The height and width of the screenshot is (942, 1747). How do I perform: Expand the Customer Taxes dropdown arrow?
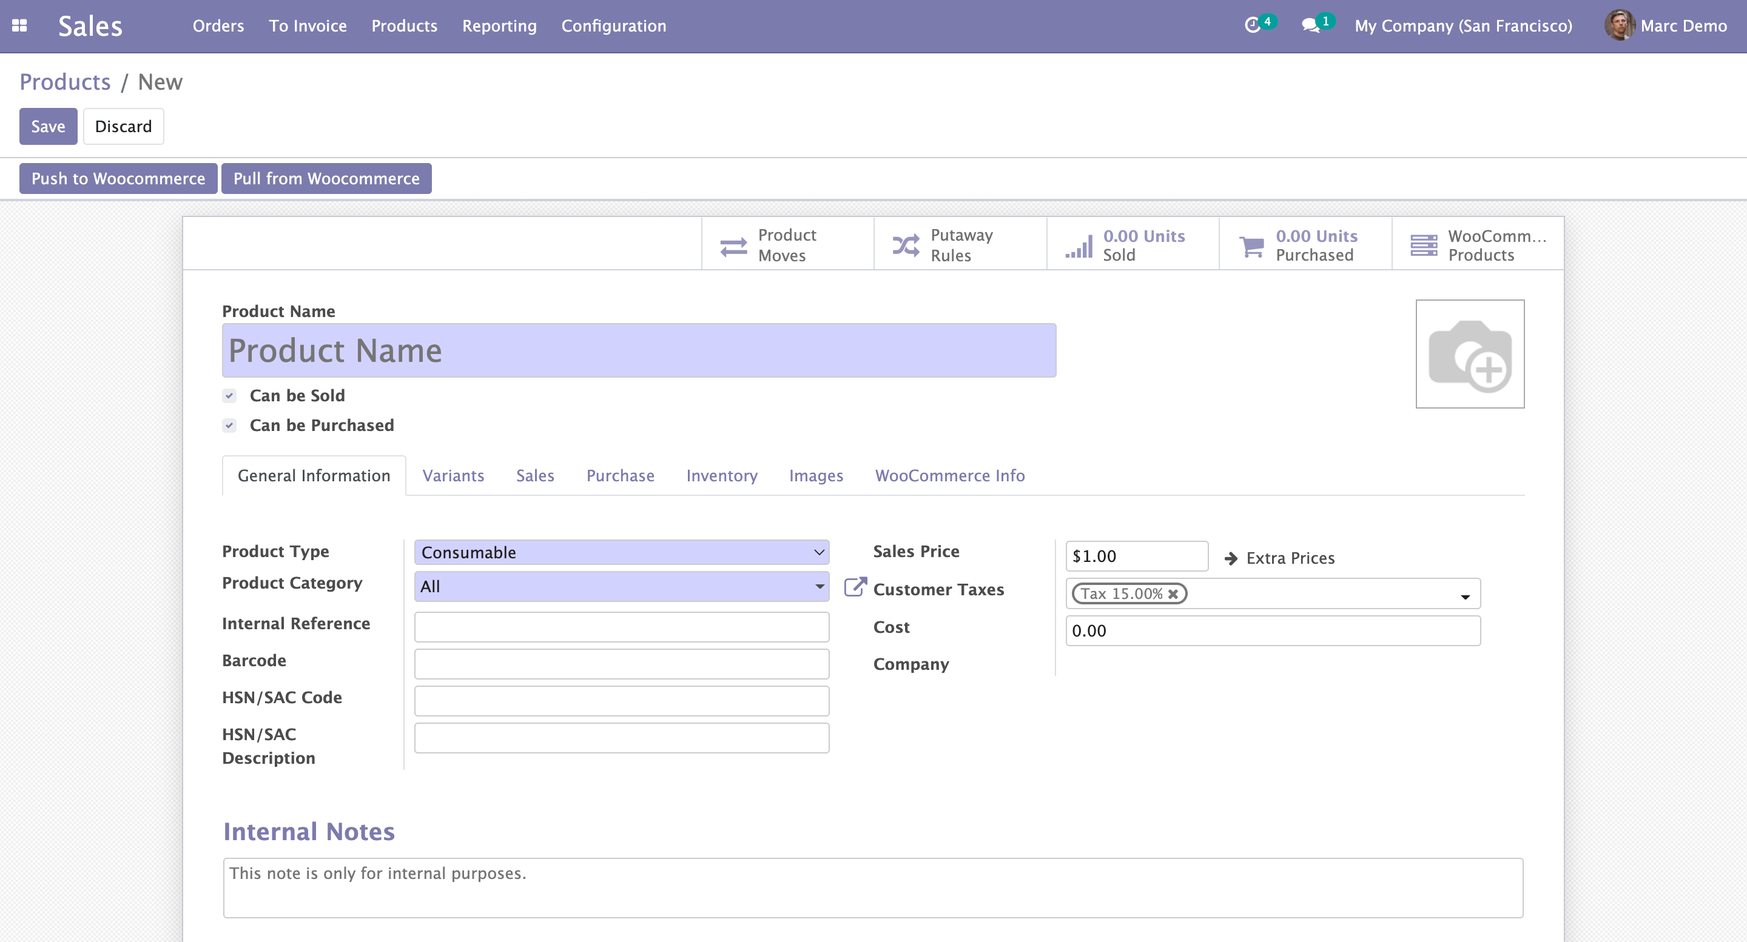point(1465,596)
